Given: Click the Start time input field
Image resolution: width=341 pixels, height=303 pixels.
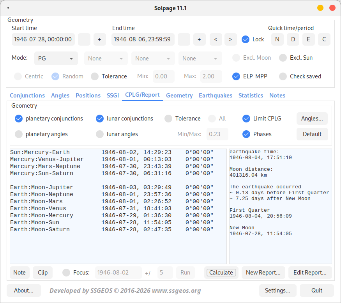Looking at the screenshot, I should coord(43,39).
